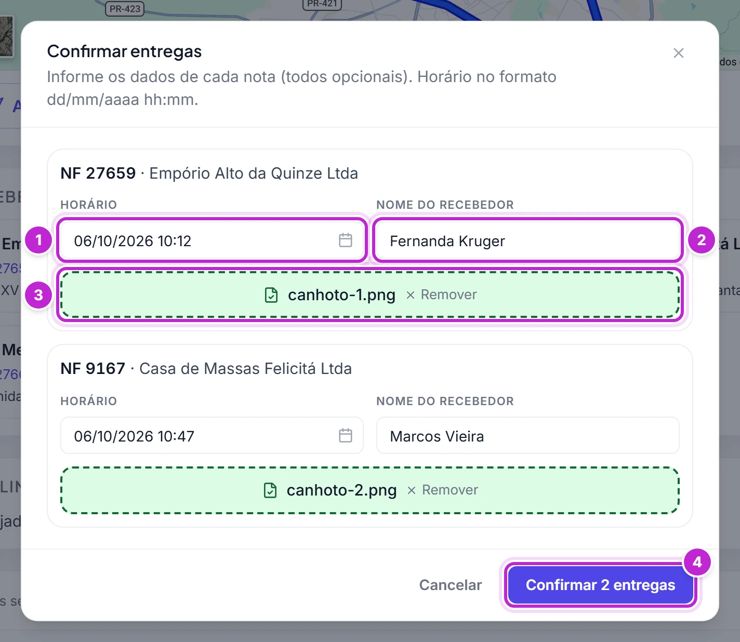Close the Confirmar entregas dialog
The height and width of the screenshot is (642, 740).
click(678, 53)
